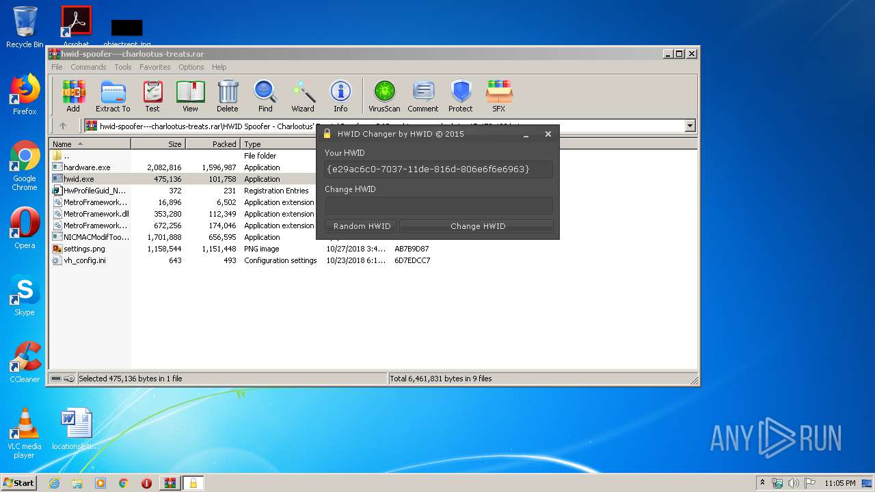This screenshot has width=875, height=492.
Task: Open the Tools menu
Action: tap(123, 67)
